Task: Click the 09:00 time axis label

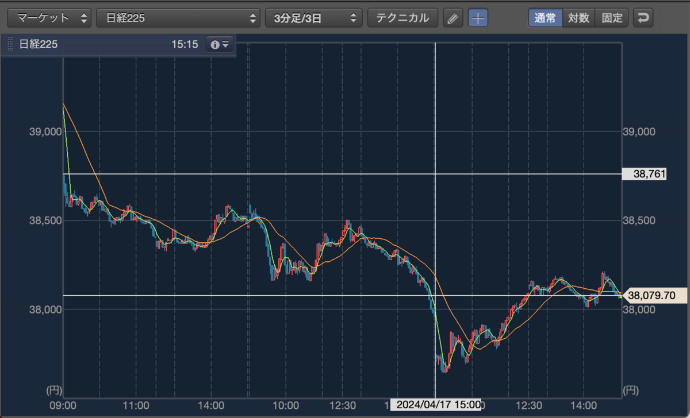Action: coord(63,405)
